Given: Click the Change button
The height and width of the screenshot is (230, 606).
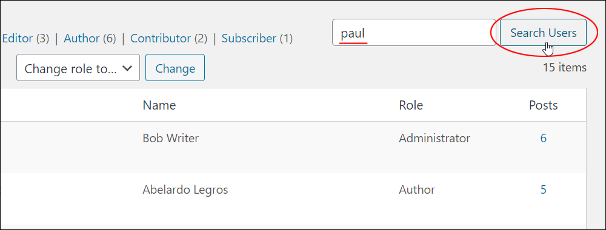Looking at the screenshot, I should click(175, 68).
